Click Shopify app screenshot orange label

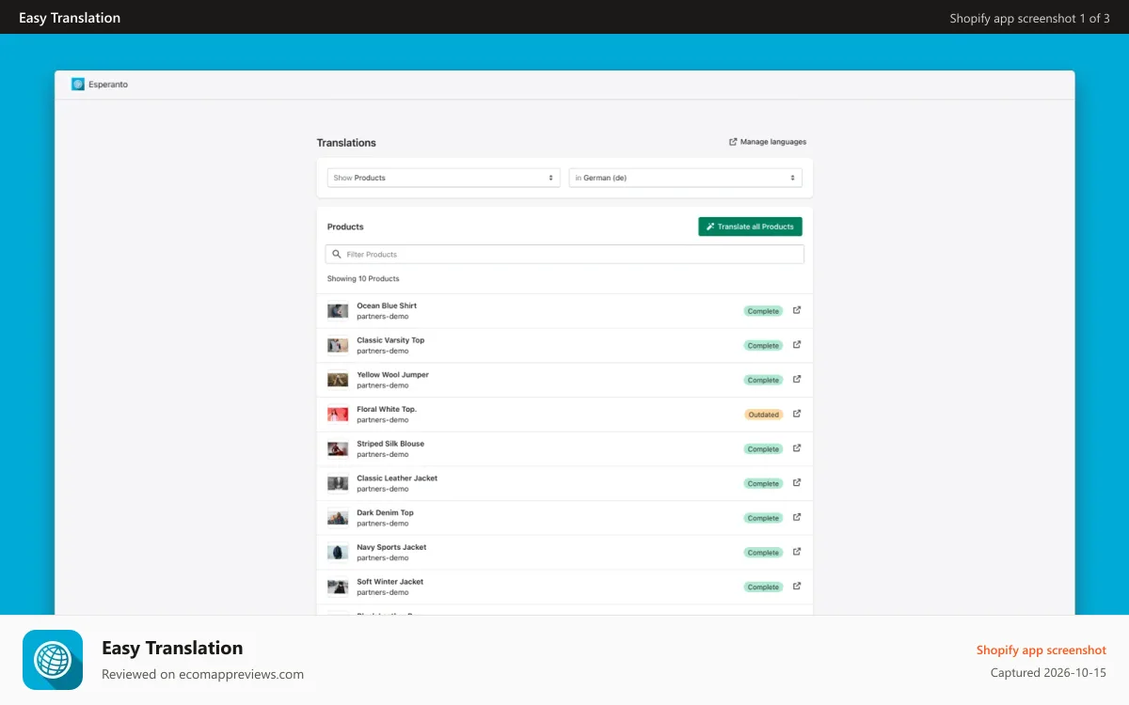1042,650
